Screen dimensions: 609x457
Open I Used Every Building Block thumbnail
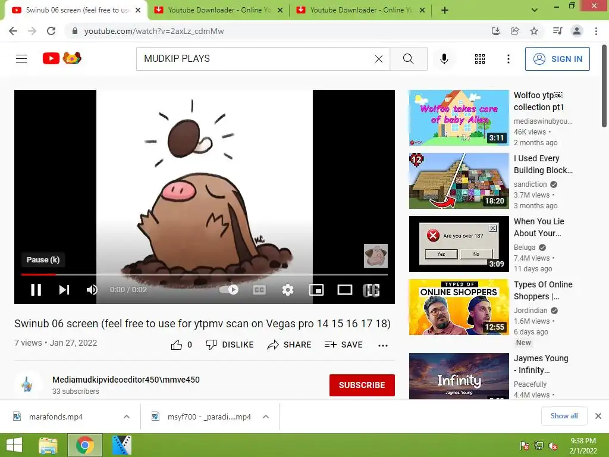click(459, 181)
